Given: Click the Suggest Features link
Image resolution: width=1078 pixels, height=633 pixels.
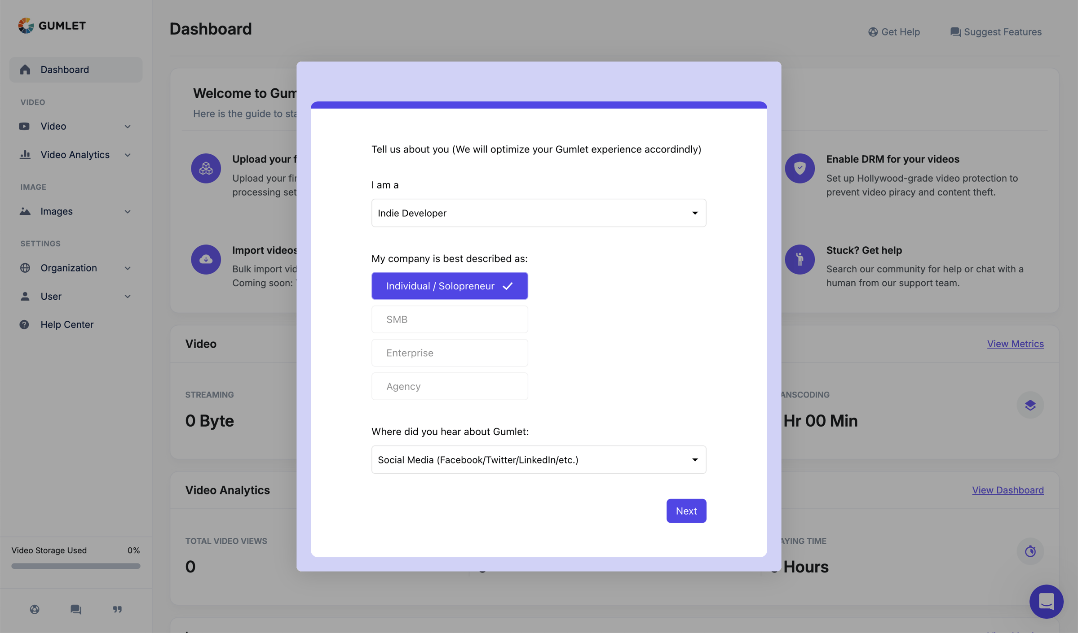Looking at the screenshot, I should (x=996, y=32).
